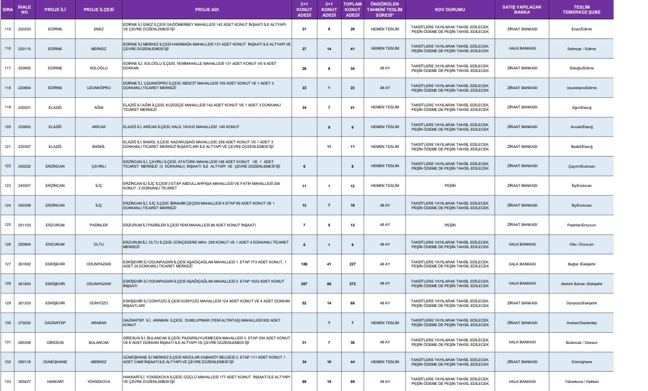Click 48 AY in row 117
The width and height of the screenshot is (648, 391).
(385, 68)
